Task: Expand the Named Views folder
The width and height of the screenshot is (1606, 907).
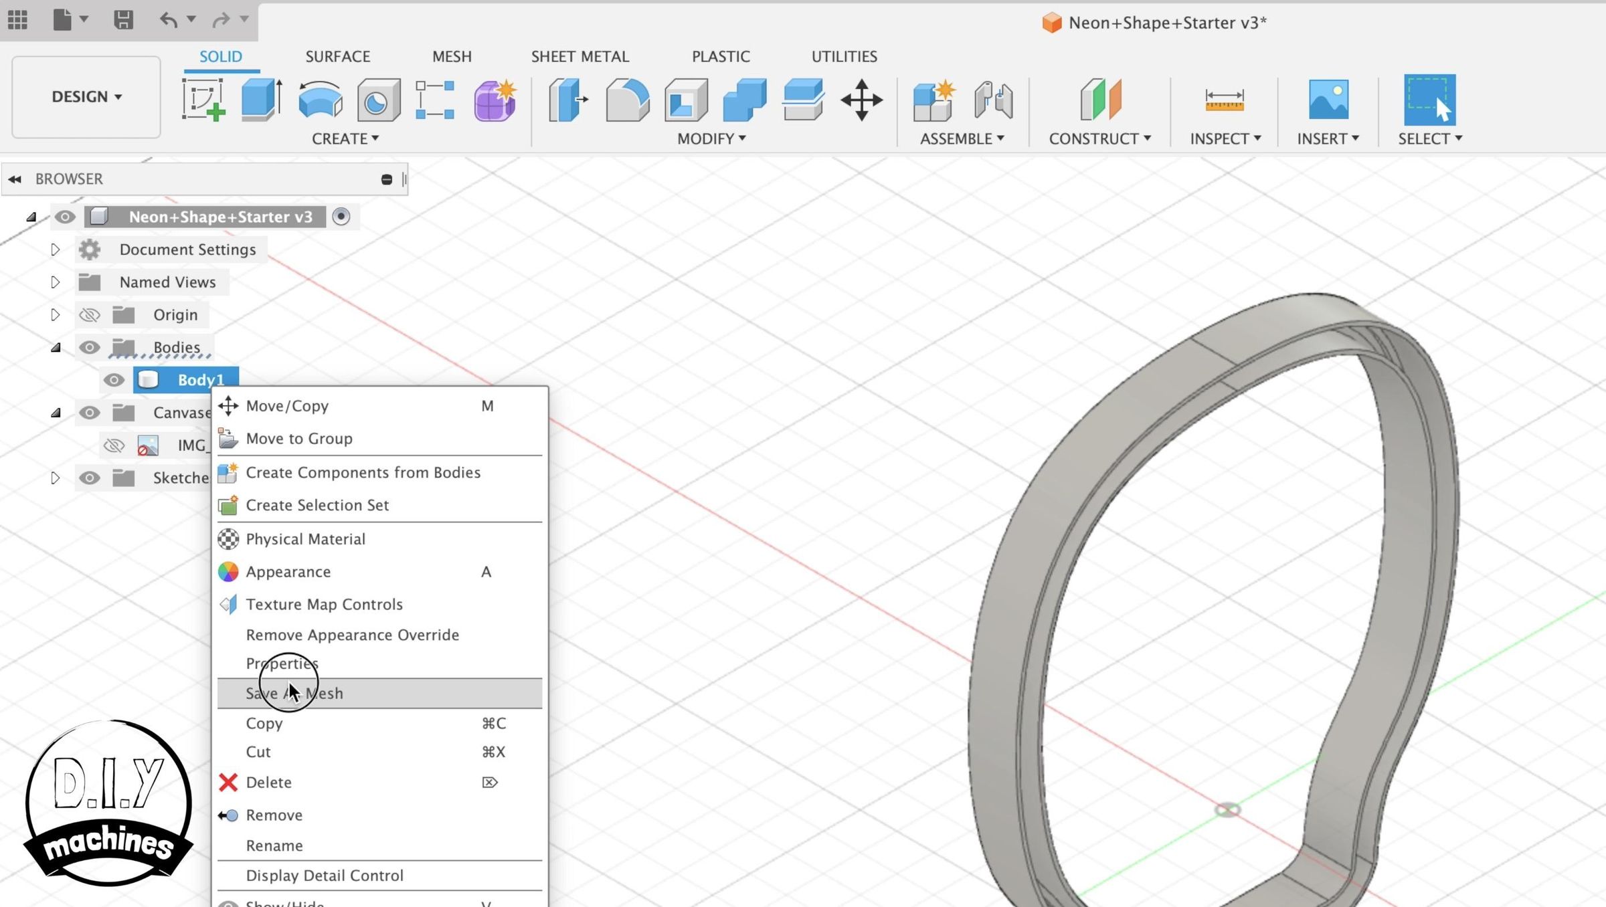Action: (x=56, y=282)
